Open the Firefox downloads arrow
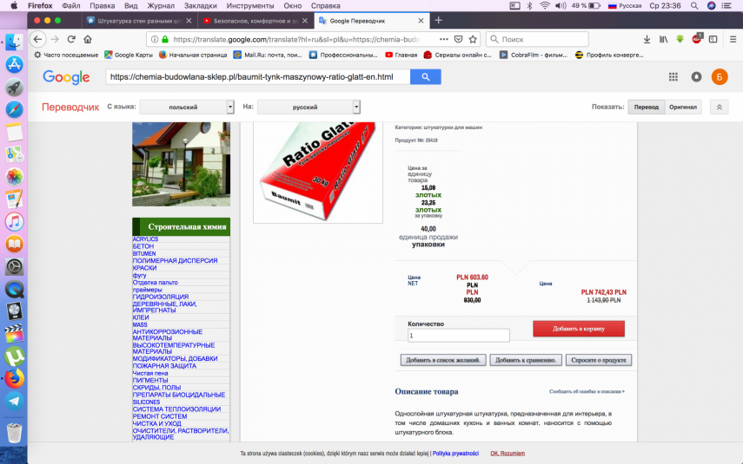Image resolution: width=743 pixels, height=464 pixels. (647, 39)
